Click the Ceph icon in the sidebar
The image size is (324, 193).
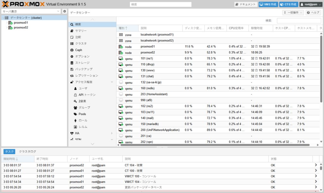[x=72, y=50]
